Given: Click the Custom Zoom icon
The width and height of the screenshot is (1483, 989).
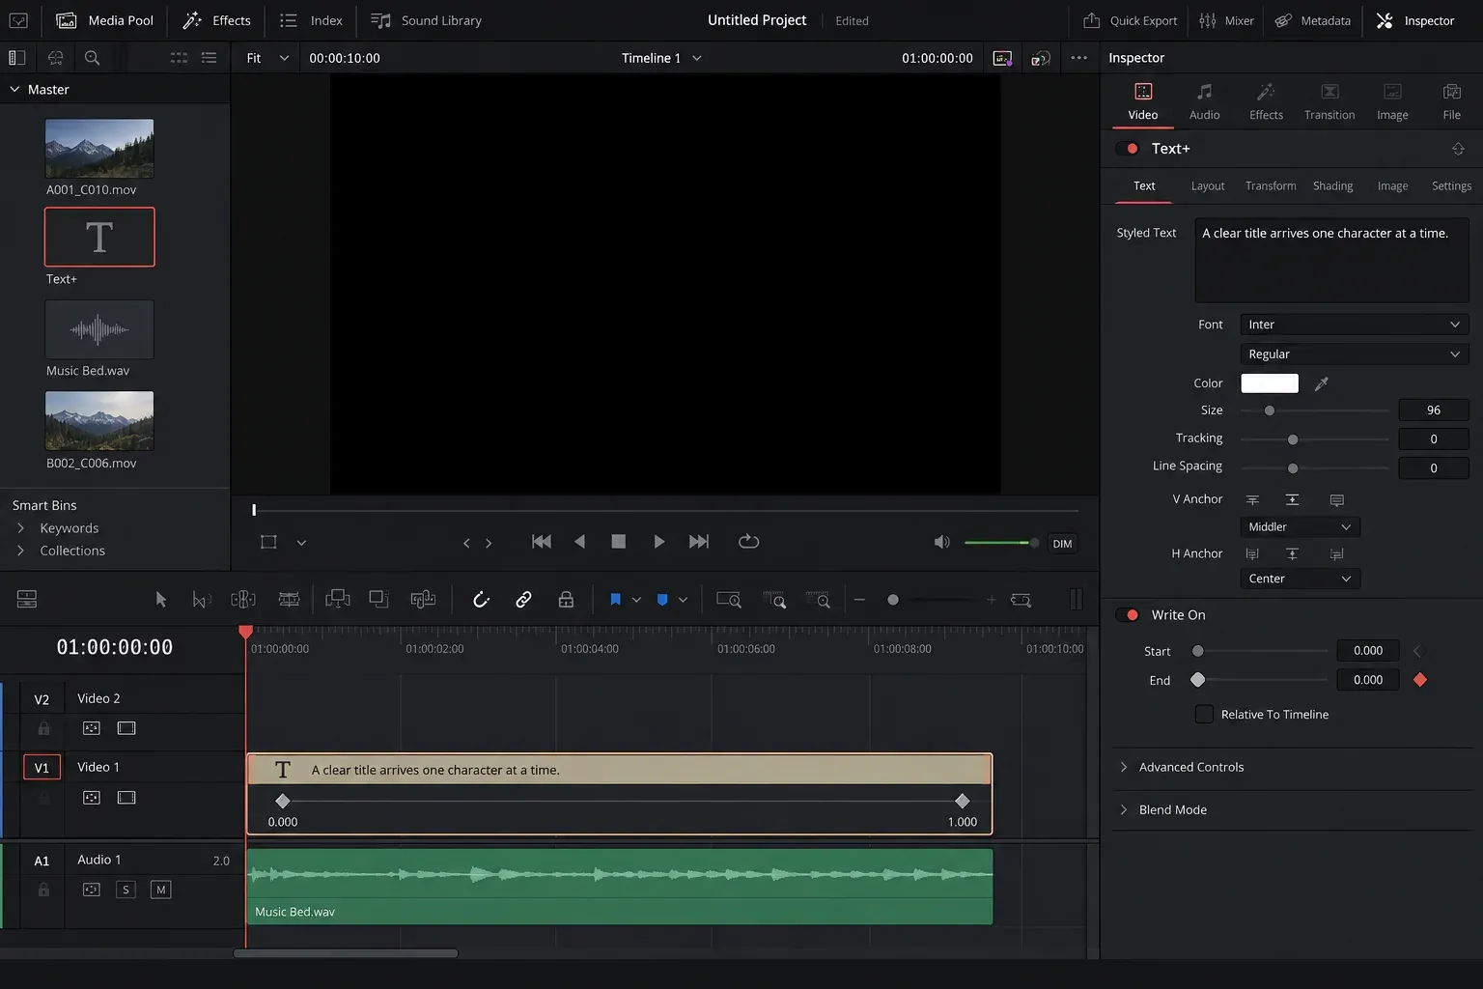Looking at the screenshot, I should tap(818, 600).
